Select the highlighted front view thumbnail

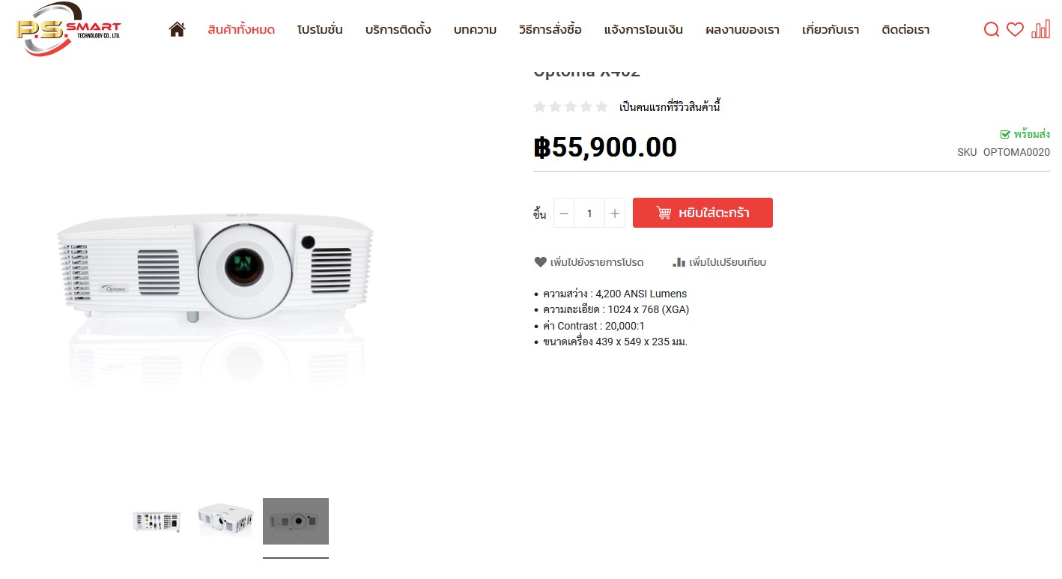[296, 521]
